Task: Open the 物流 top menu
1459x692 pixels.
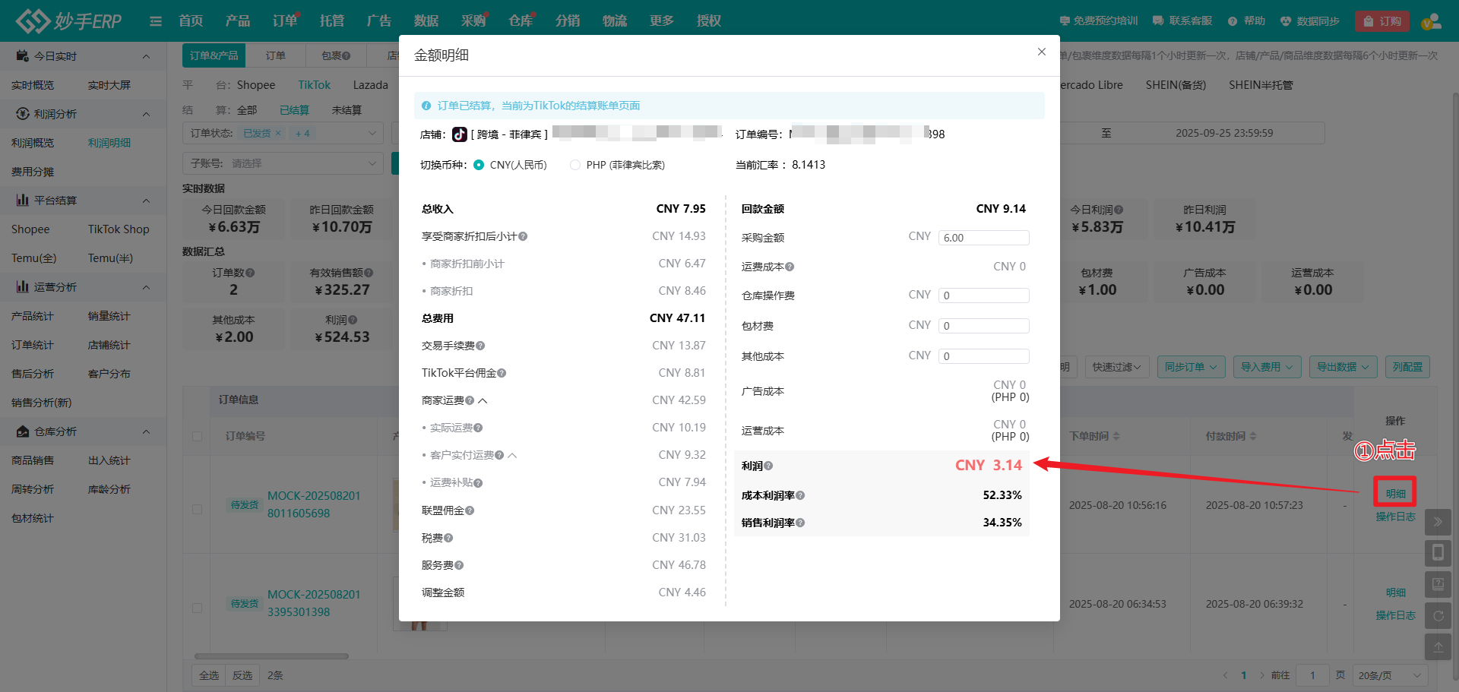Action: pyautogui.click(x=615, y=21)
